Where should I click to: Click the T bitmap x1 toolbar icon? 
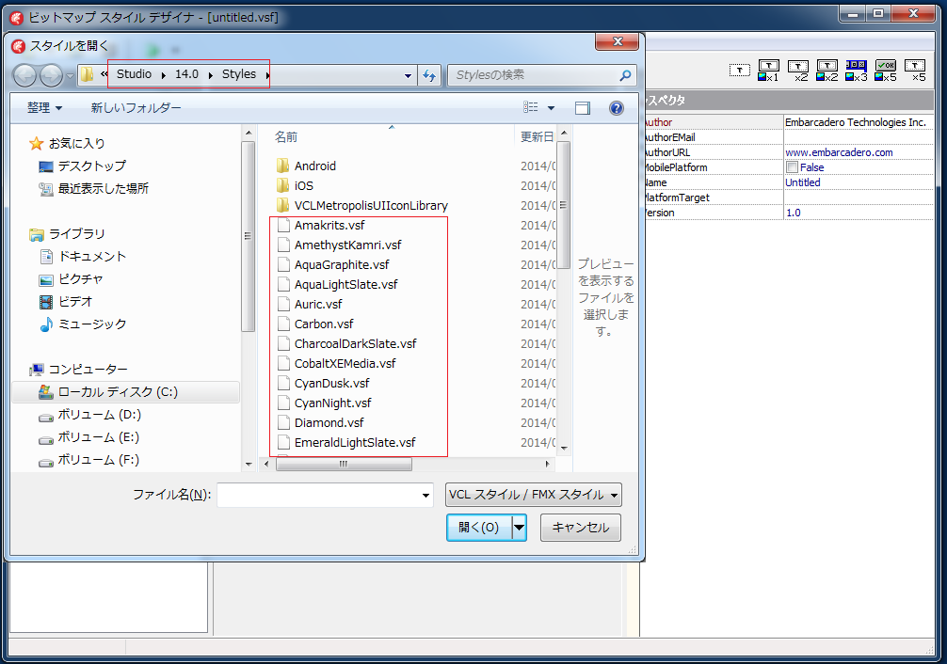click(x=769, y=71)
